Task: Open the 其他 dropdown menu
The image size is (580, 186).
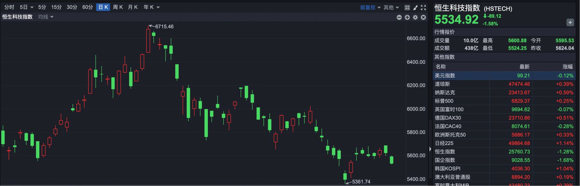Action: coord(391,8)
